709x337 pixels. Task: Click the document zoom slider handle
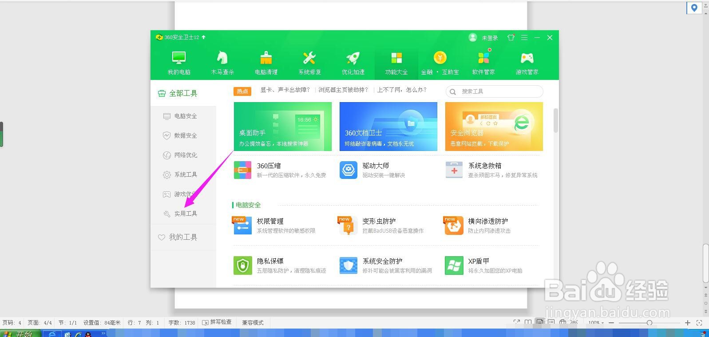click(x=649, y=323)
